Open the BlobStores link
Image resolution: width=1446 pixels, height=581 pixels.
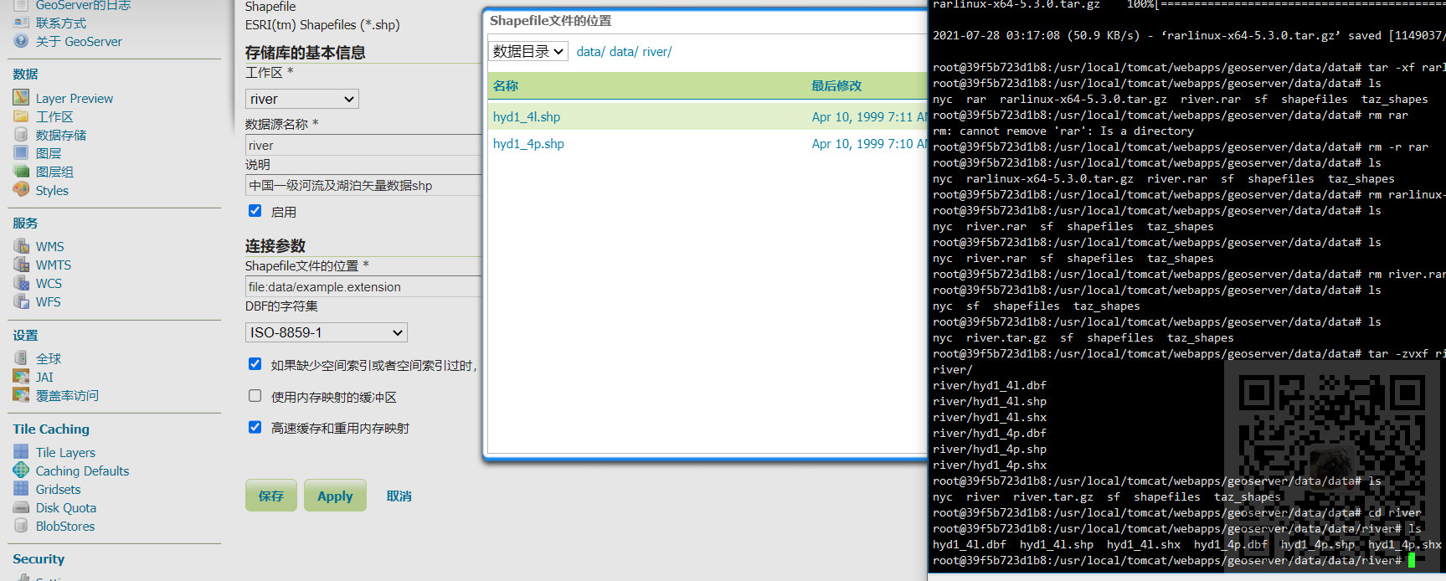tap(65, 526)
